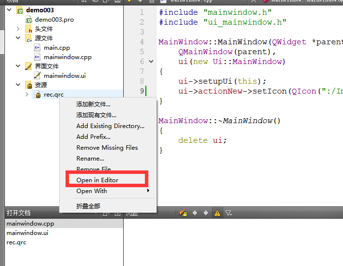Image resolution: width=343 pixels, height=266 pixels.
Task: Click the rec.qrc lock resource icon
Action: click(x=37, y=95)
